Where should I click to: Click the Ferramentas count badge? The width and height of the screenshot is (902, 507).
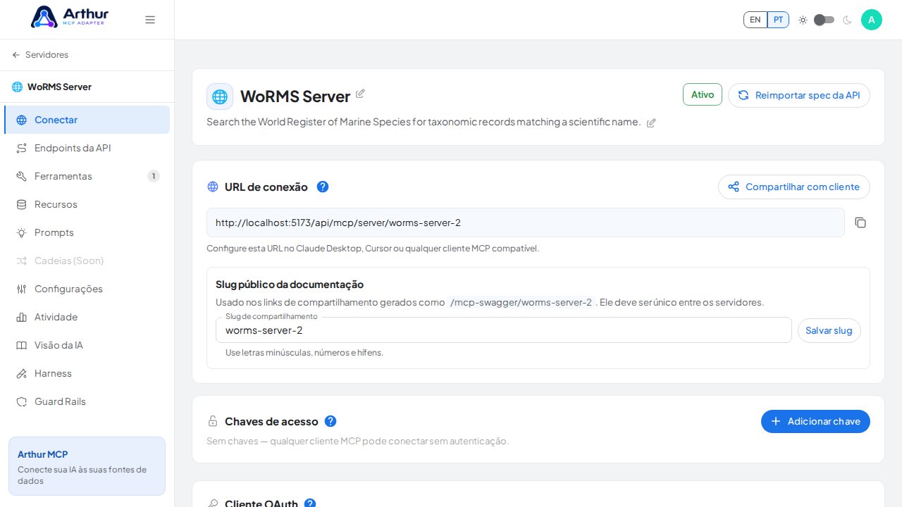154,176
